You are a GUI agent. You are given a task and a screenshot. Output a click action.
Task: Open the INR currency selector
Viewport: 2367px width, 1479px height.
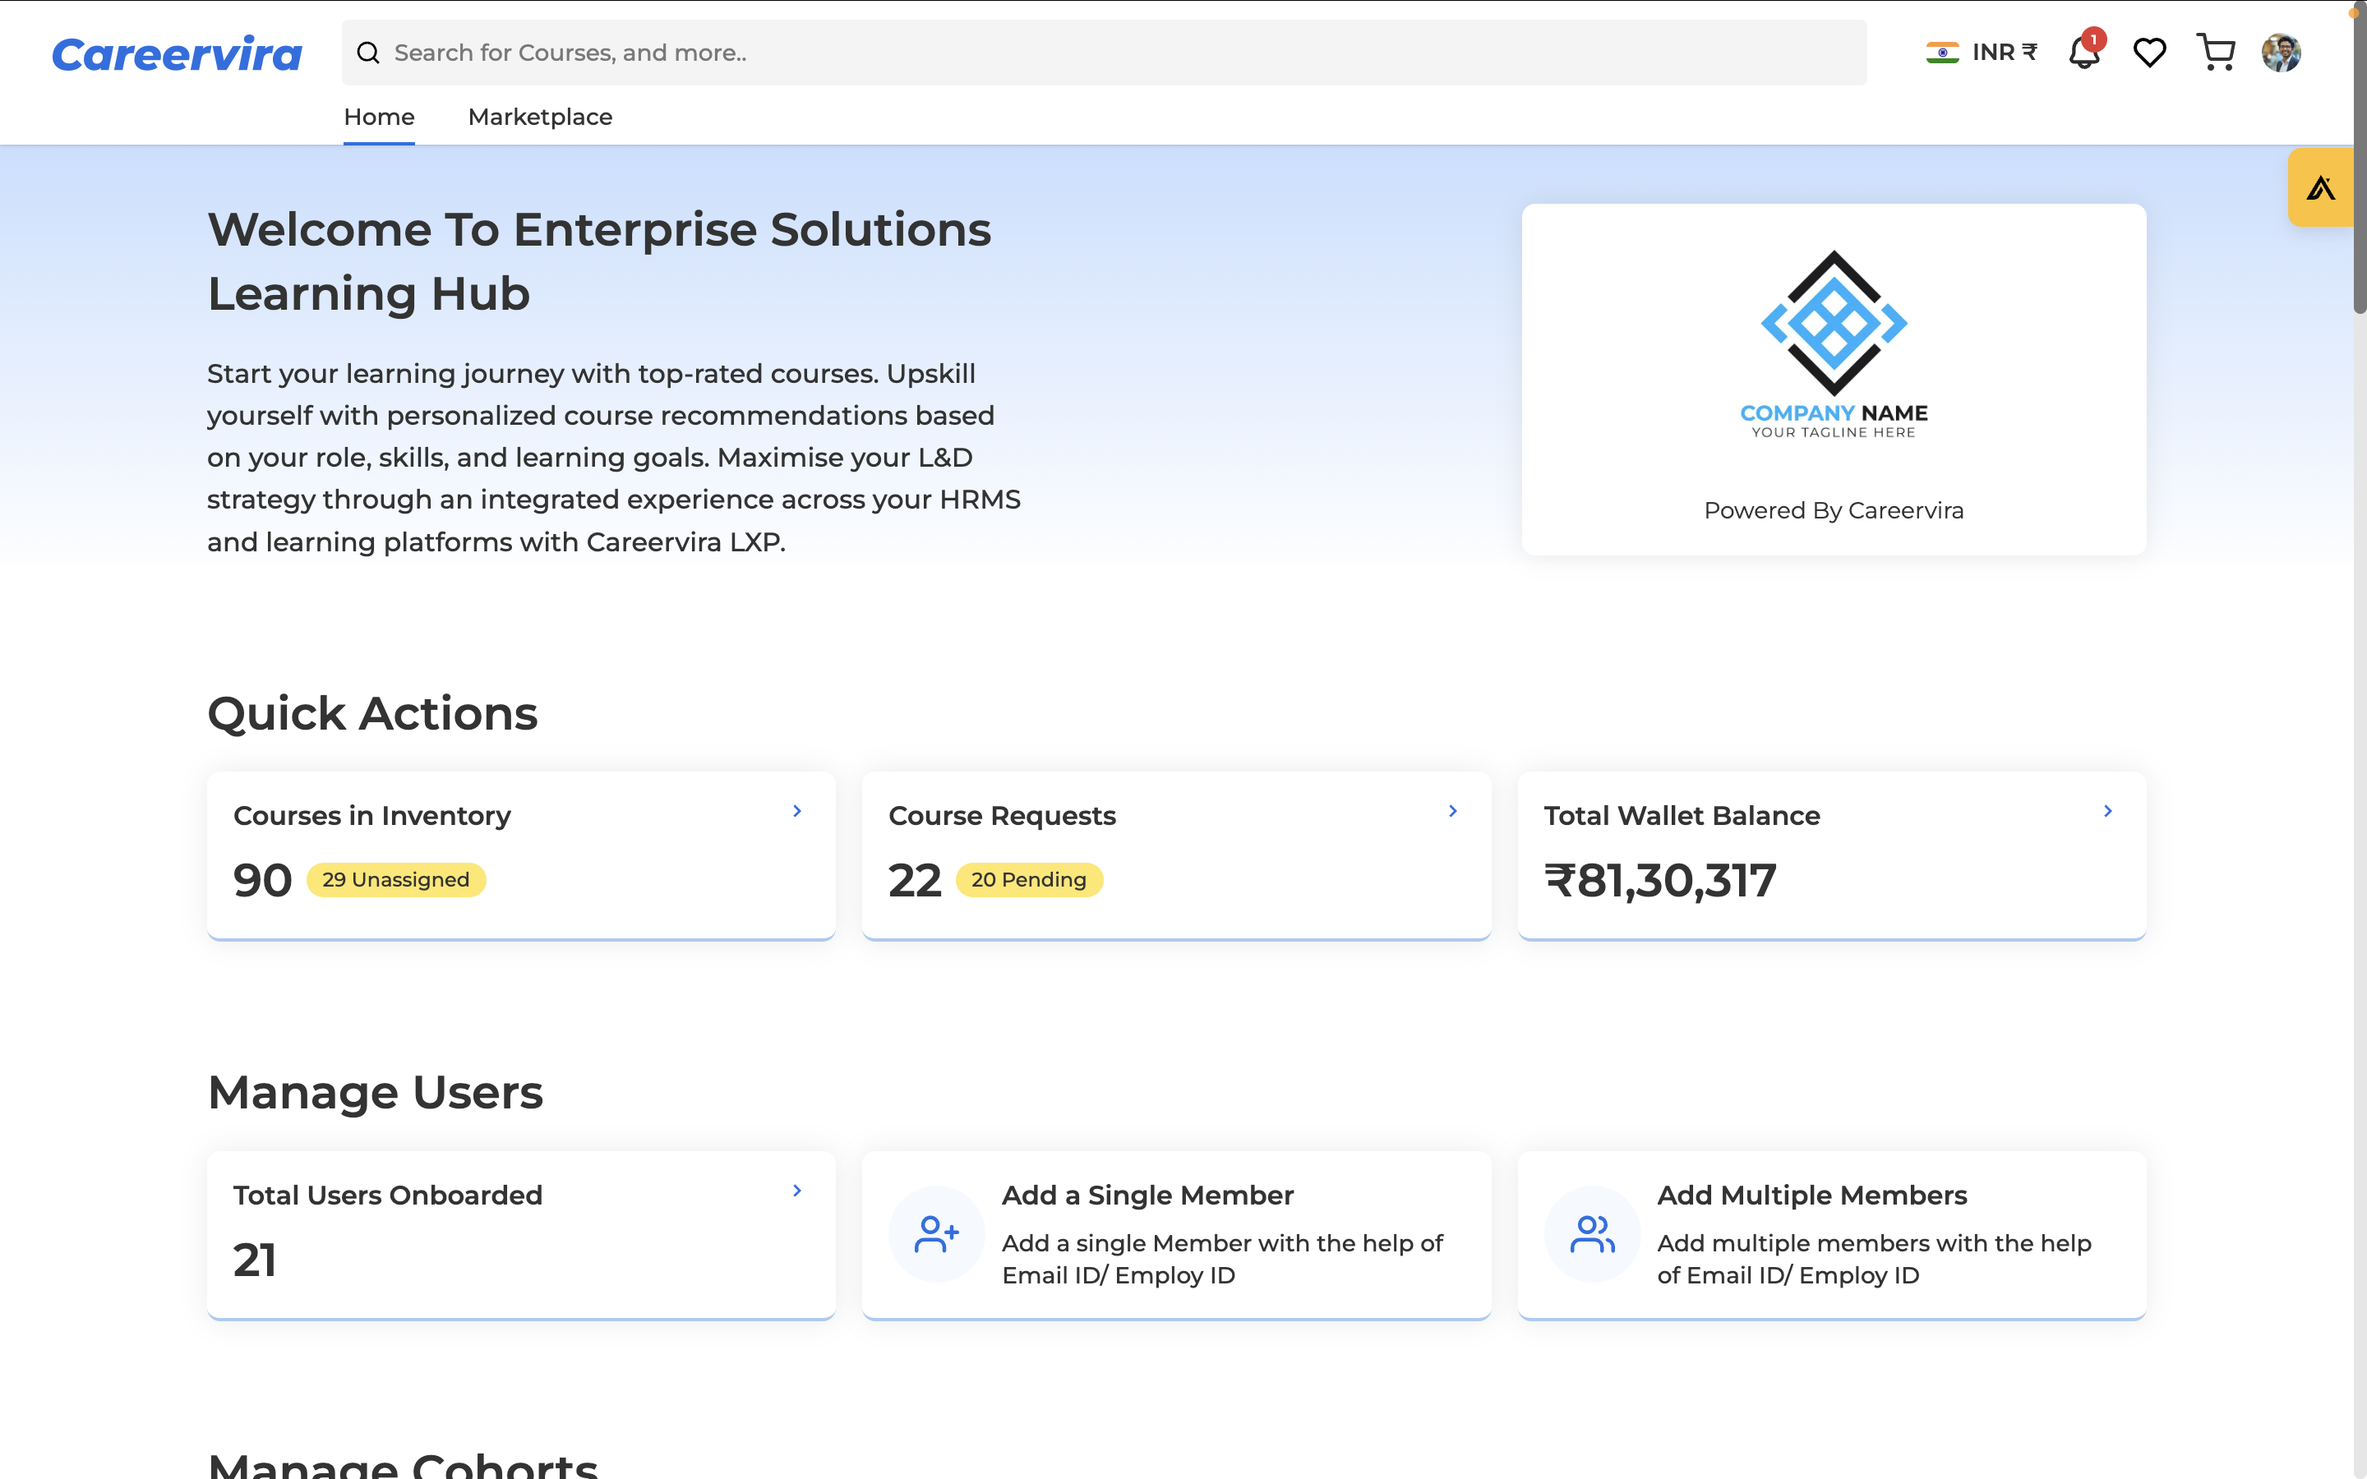click(x=1982, y=52)
